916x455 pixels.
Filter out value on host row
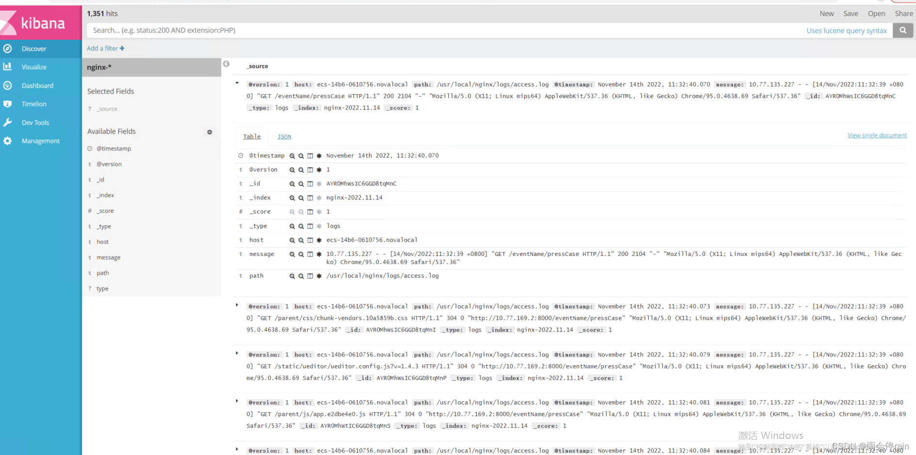(x=301, y=240)
